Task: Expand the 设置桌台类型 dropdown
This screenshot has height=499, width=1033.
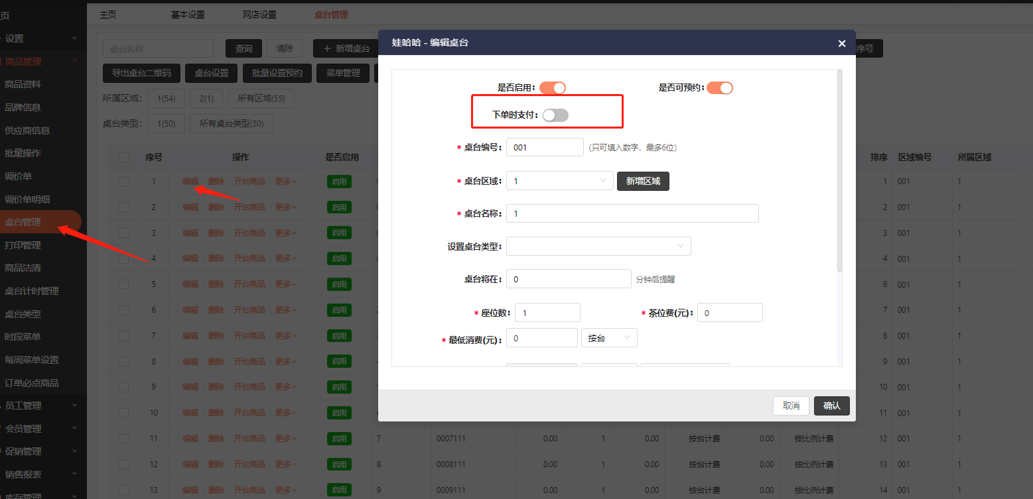Action: pos(598,247)
